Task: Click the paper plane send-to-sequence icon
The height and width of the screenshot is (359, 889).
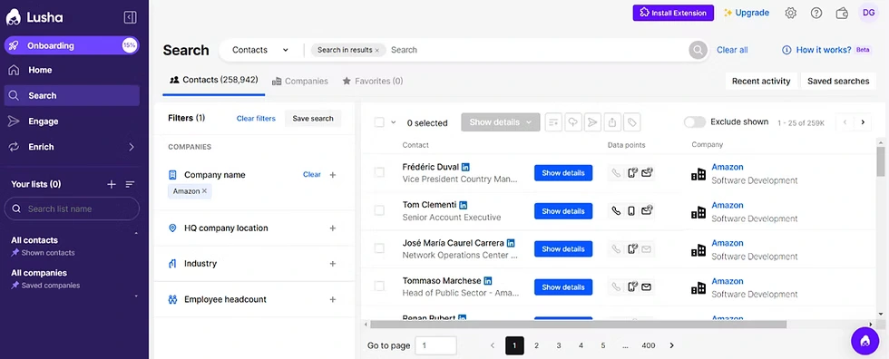Action: point(592,121)
